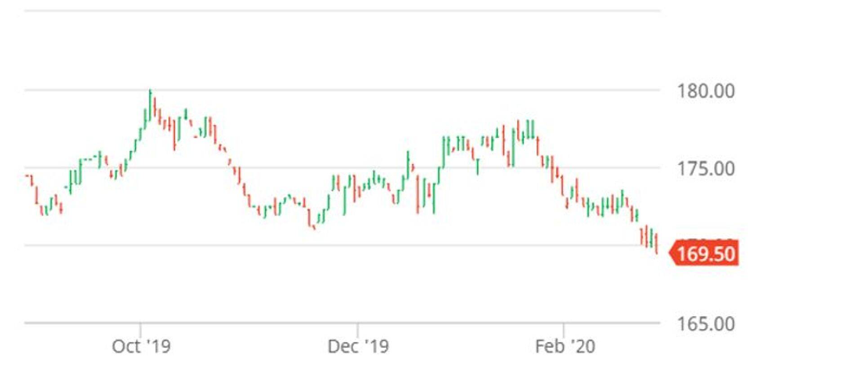Viewport: 863px width, 375px height.
Task: Click the 165.00 price axis label
Action: (705, 324)
